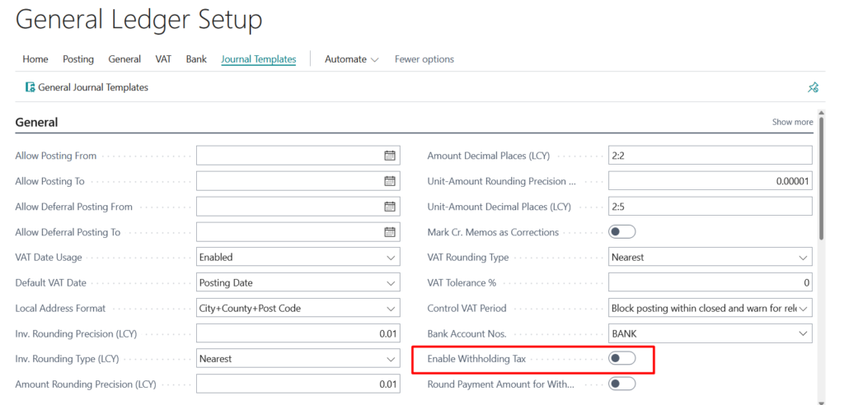Image resolution: width=844 pixels, height=405 pixels.
Task: Click calendar icon for Allow Deferral Posting From
Action: coord(390,207)
